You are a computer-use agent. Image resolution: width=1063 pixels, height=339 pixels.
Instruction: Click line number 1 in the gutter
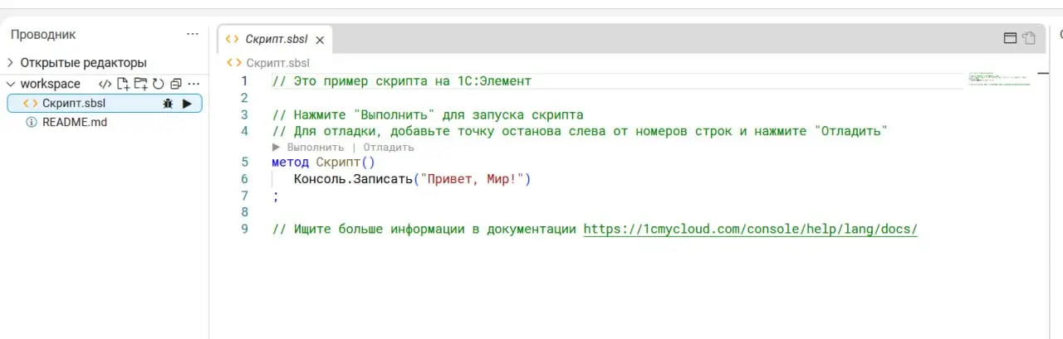[244, 80]
